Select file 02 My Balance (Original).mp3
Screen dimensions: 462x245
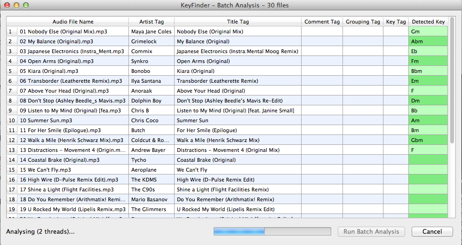[73, 41]
